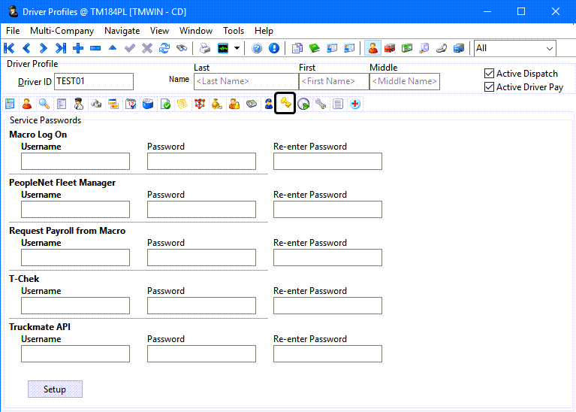The height and width of the screenshot is (412, 576).
Task: Open search with the binoculars icon
Action: [182, 48]
